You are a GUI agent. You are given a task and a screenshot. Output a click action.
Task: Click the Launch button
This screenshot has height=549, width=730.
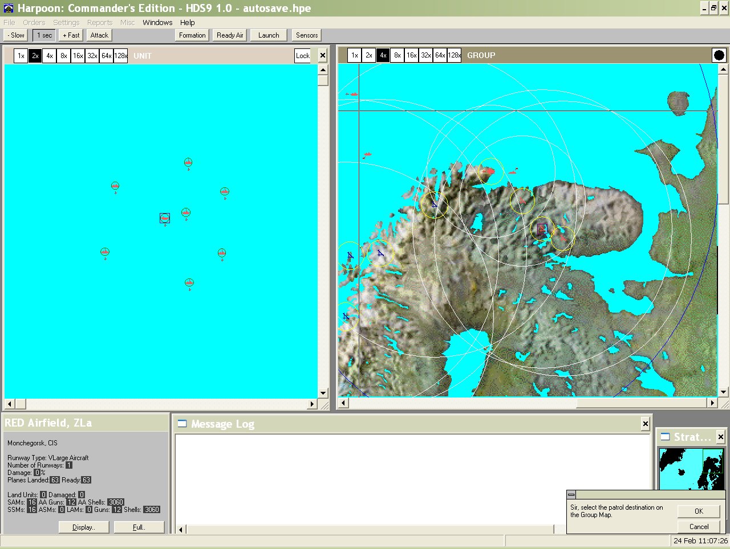click(269, 35)
